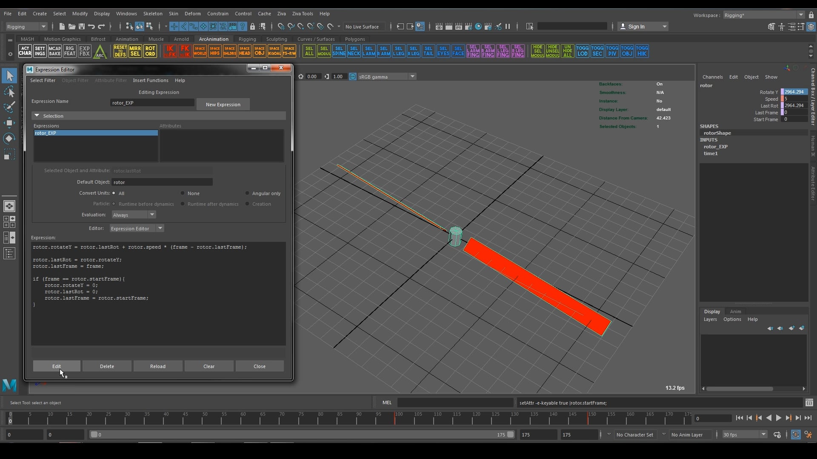The image size is (817, 459).
Task: Click the Reload button
Action: 158,366
